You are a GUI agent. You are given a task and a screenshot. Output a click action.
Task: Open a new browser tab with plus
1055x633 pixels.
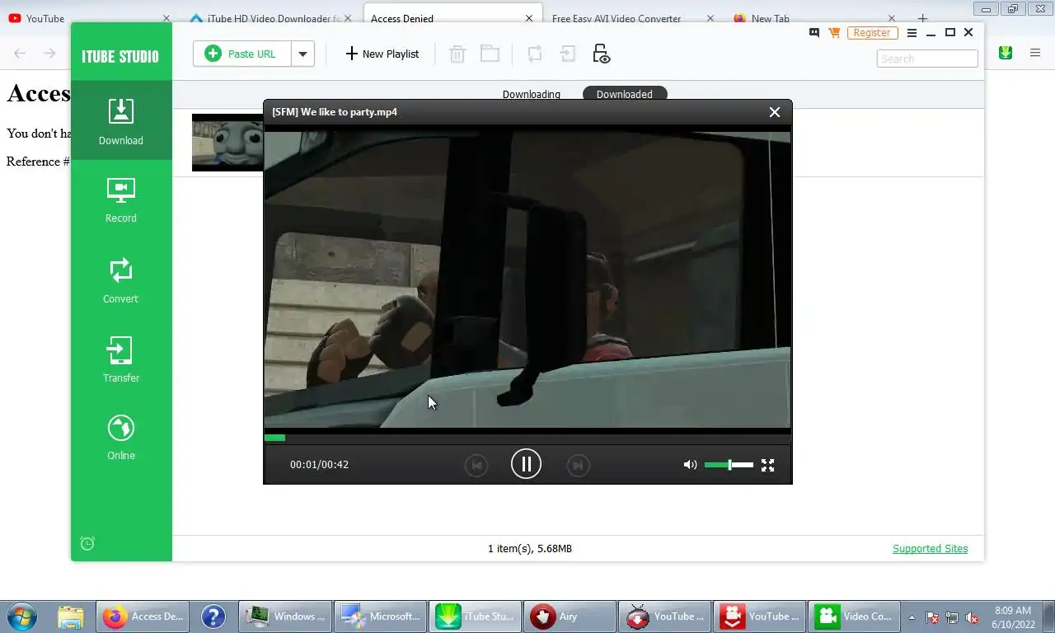tap(922, 18)
